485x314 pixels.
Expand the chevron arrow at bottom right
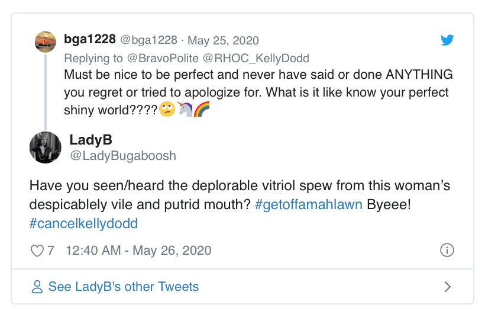click(447, 287)
